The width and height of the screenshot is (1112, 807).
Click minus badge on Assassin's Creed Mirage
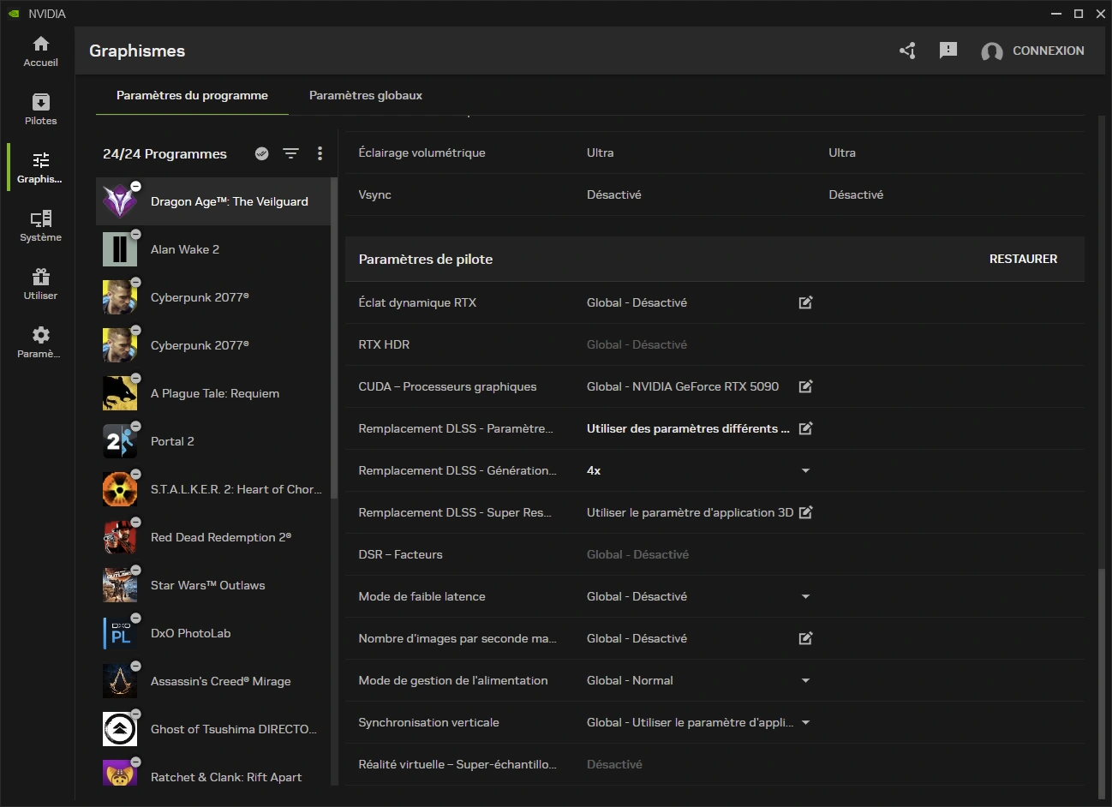(135, 666)
